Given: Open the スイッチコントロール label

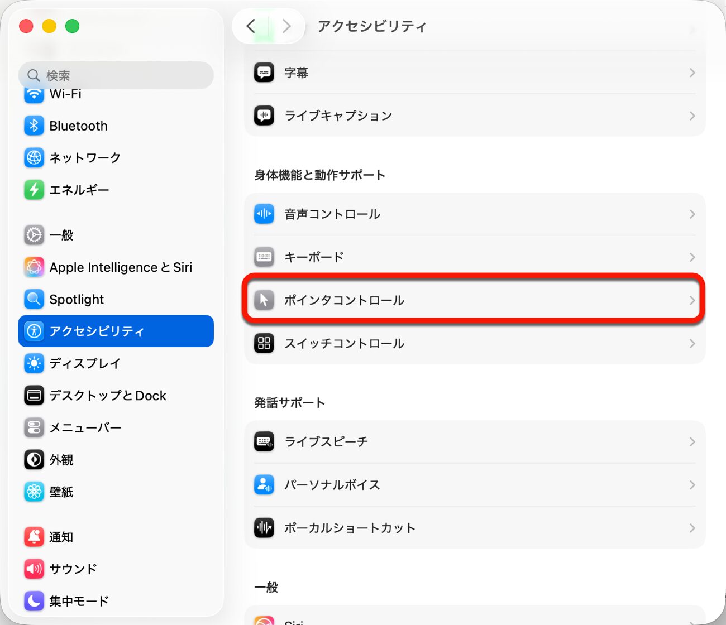Looking at the screenshot, I should click(345, 343).
